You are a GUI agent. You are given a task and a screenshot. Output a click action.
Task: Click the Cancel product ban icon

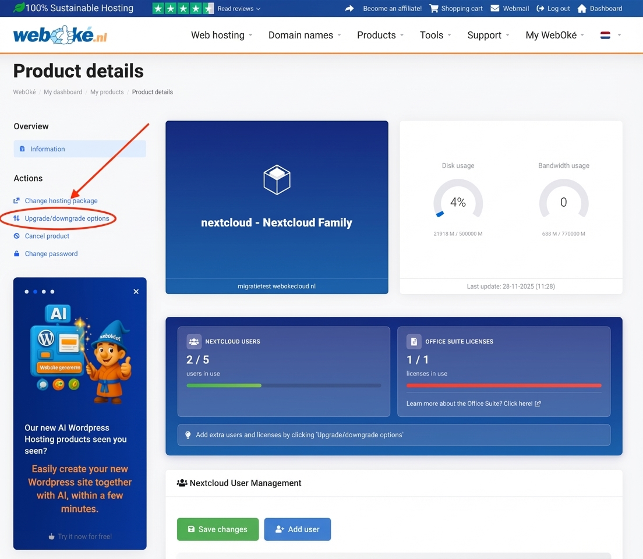pos(16,236)
